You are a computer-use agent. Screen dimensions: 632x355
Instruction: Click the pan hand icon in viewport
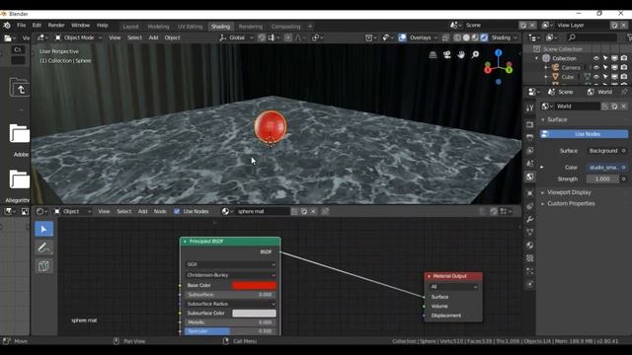[x=461, y=54]
